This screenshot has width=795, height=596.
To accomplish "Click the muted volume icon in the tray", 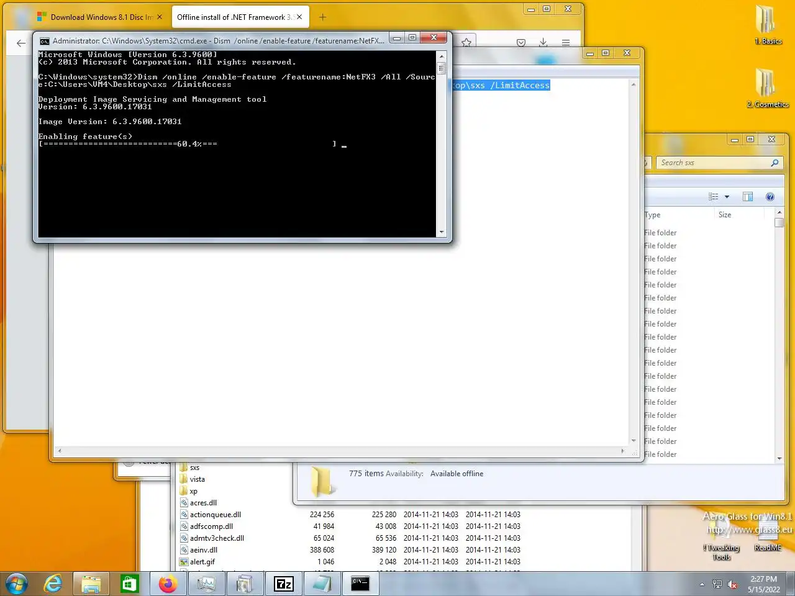I will tap(733, 584).
